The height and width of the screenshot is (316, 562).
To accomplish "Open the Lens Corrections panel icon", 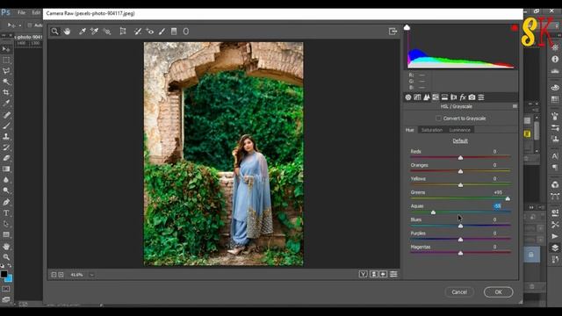I will [x=454, y=97].
